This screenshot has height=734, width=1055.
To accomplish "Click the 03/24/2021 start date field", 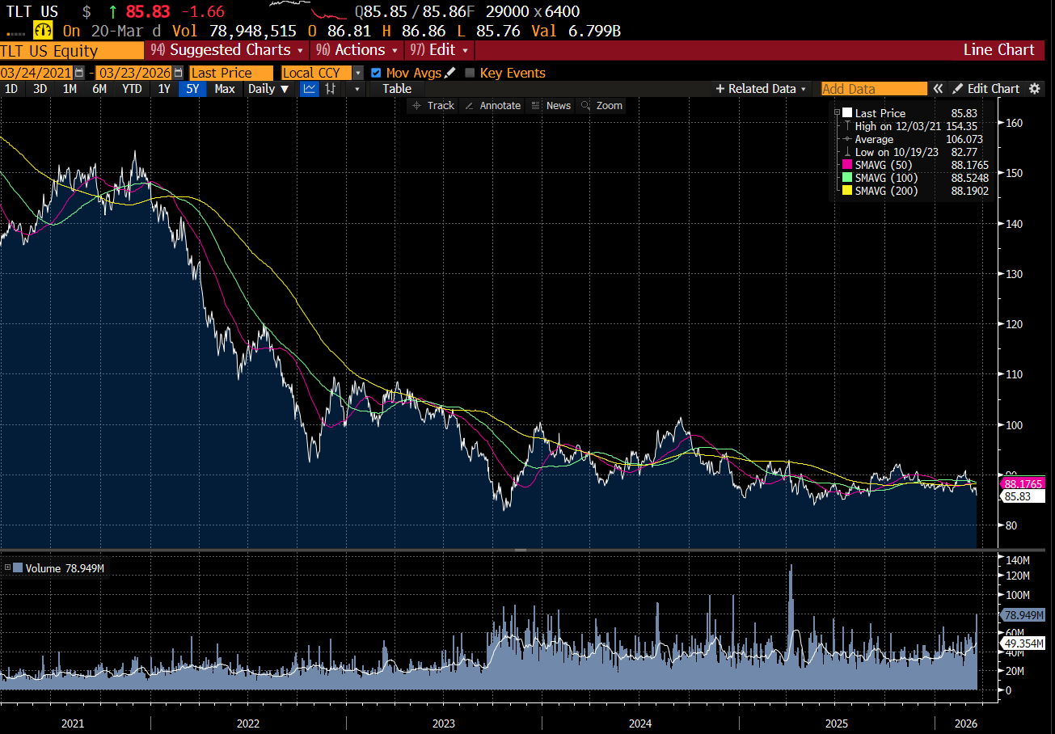I will click(36, 73).
